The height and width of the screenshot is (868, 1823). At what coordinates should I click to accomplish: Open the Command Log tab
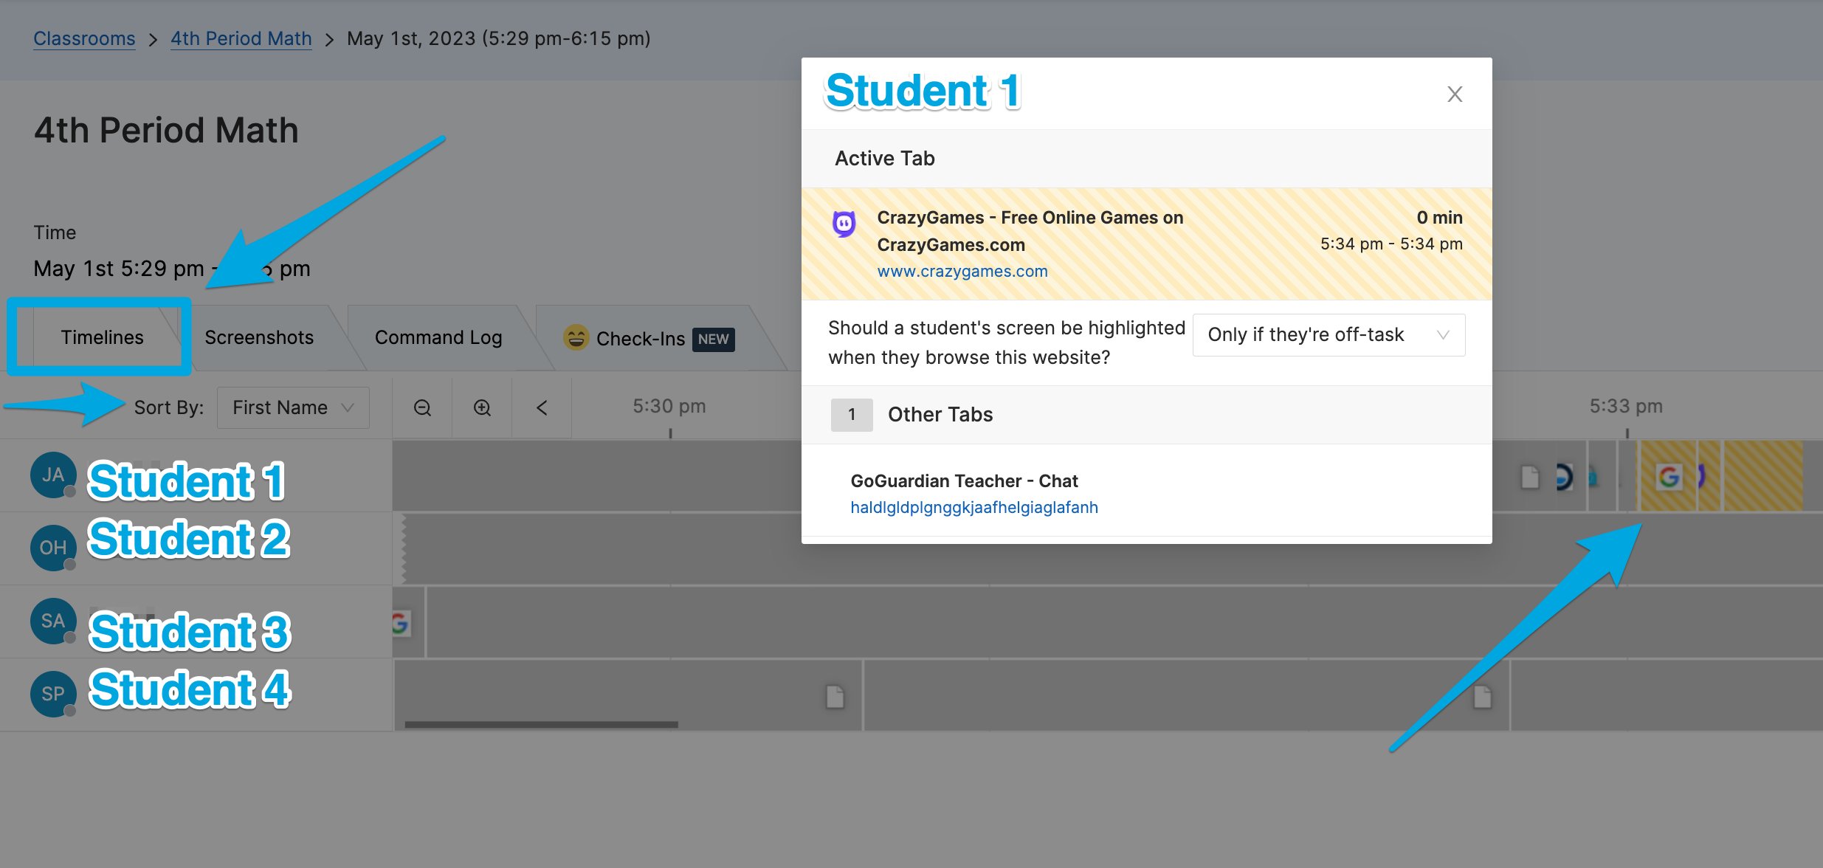(x=438, y=337)
